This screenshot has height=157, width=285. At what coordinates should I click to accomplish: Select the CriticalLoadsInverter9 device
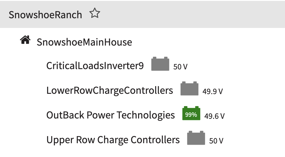(95, 66)
